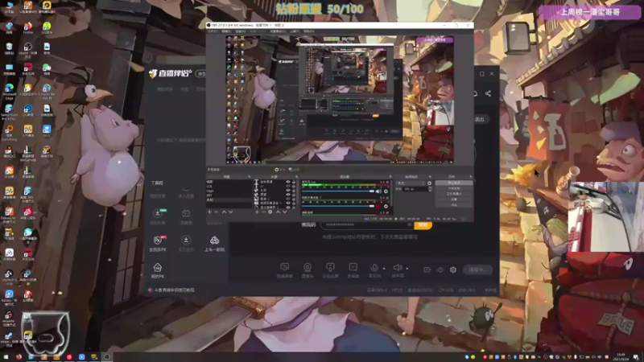Pop out the OBS controls dock
Screen dimensions: 644x362
(471, 177)
